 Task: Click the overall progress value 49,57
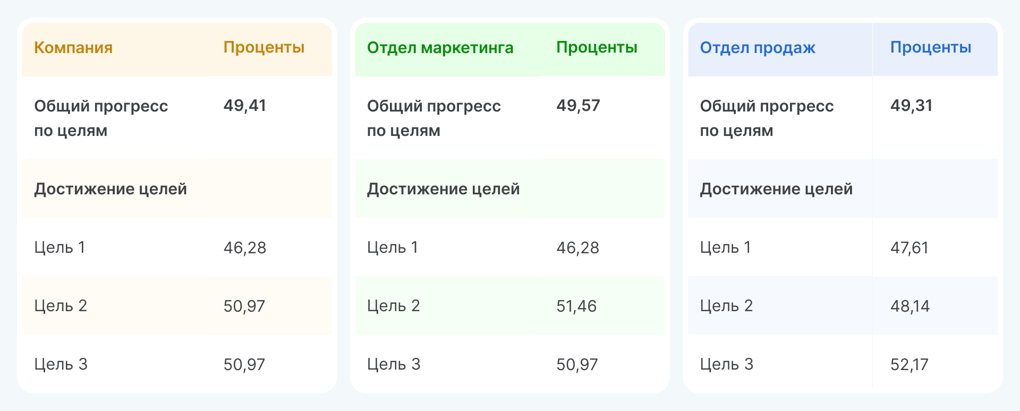point(578,106)
